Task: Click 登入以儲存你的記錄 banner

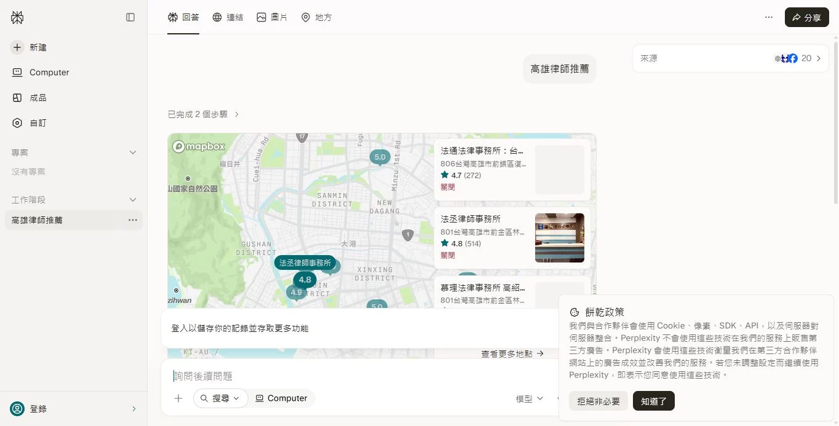Action: [360, 328]
